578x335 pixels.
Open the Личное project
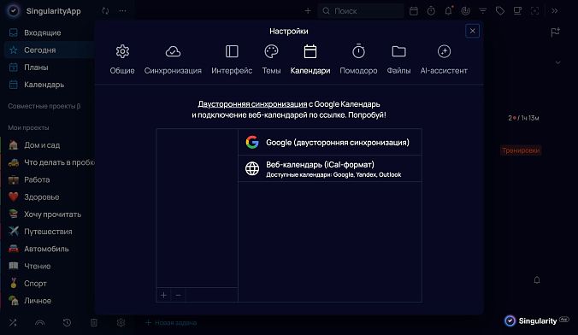pyautogui.click(x=48, y=301)
